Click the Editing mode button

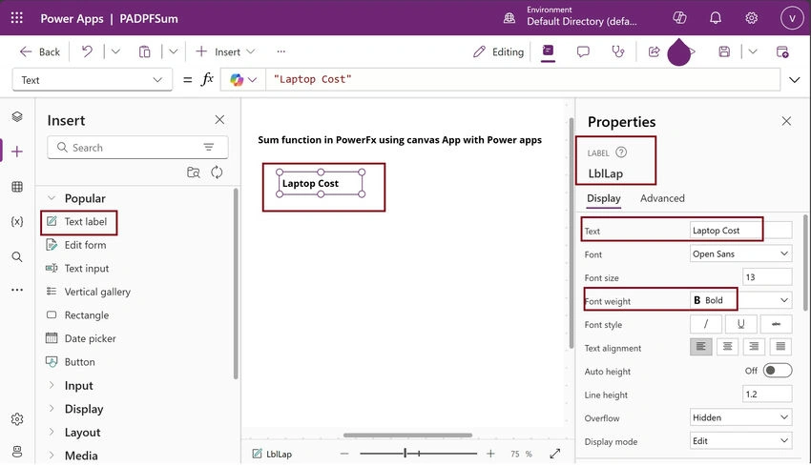498,51
